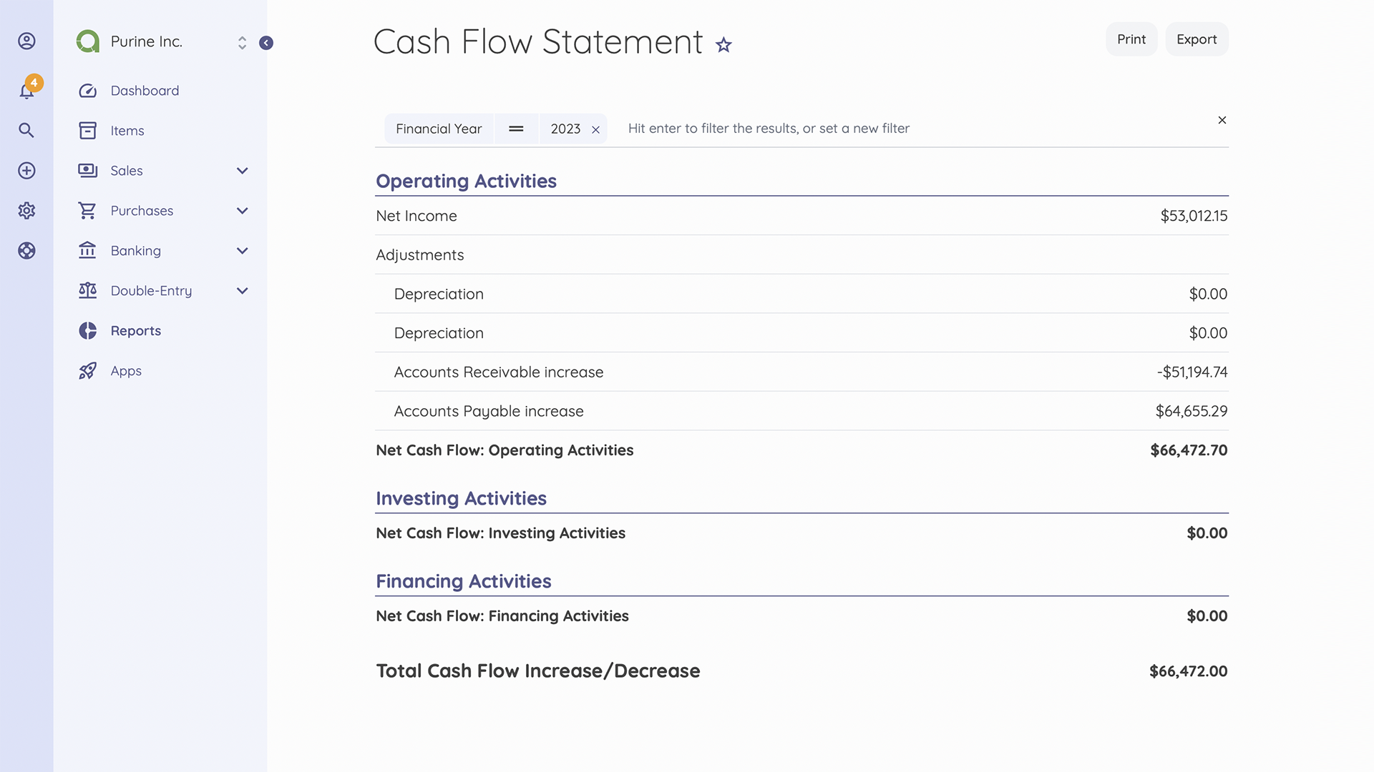Expand the Banking section

(x=242, y=250)
